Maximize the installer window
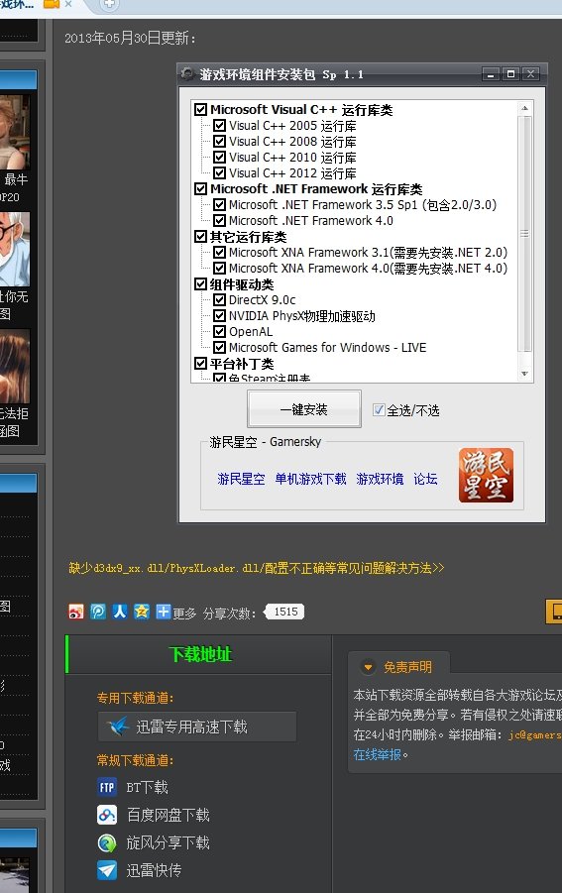Screen dimensions: 562x893 510,74
